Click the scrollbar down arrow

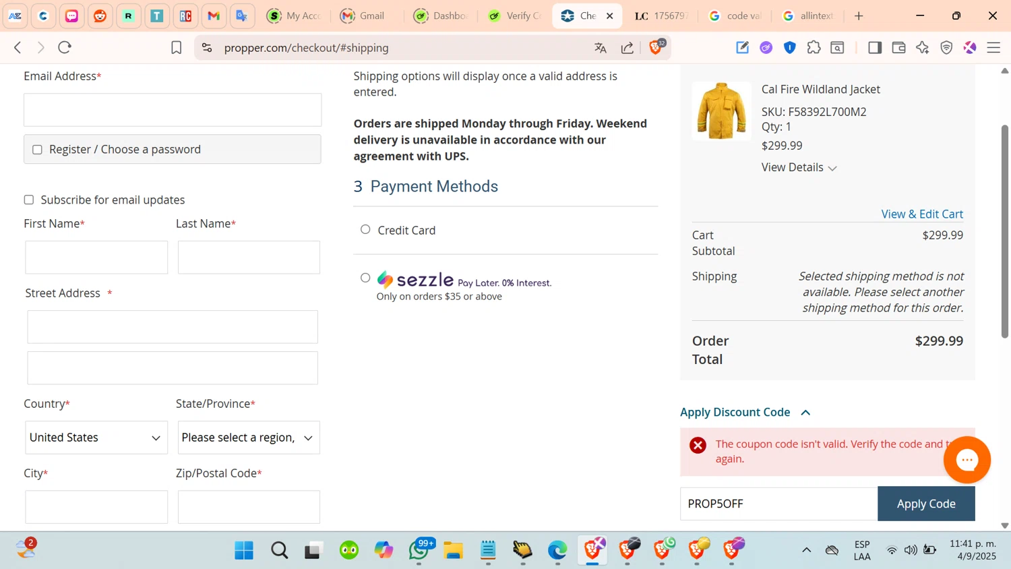tap(1005, 525)
